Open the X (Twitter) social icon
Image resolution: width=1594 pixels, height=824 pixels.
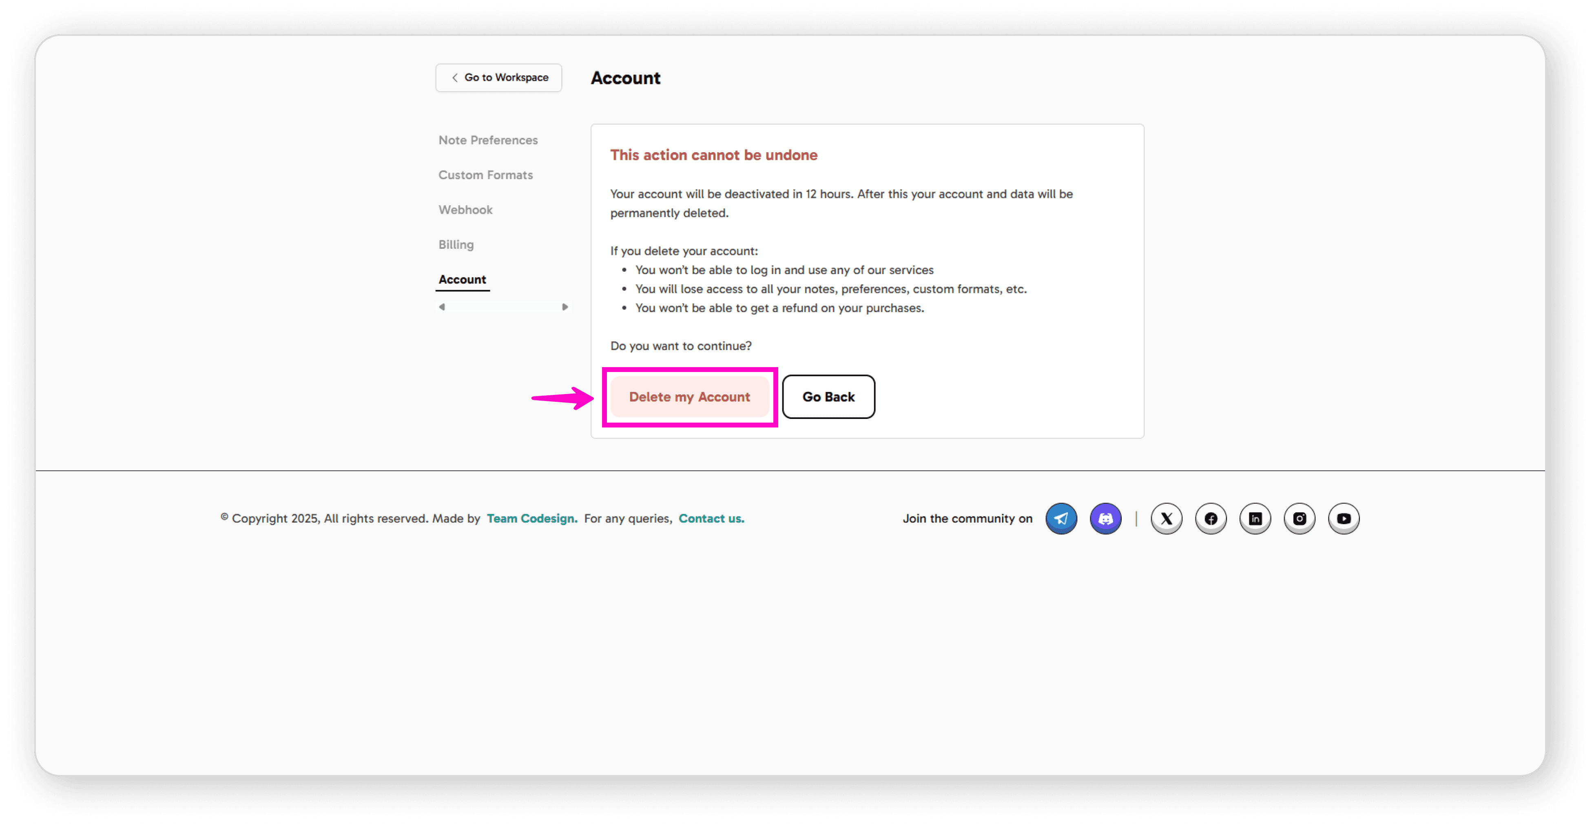tap(1167, 518)
